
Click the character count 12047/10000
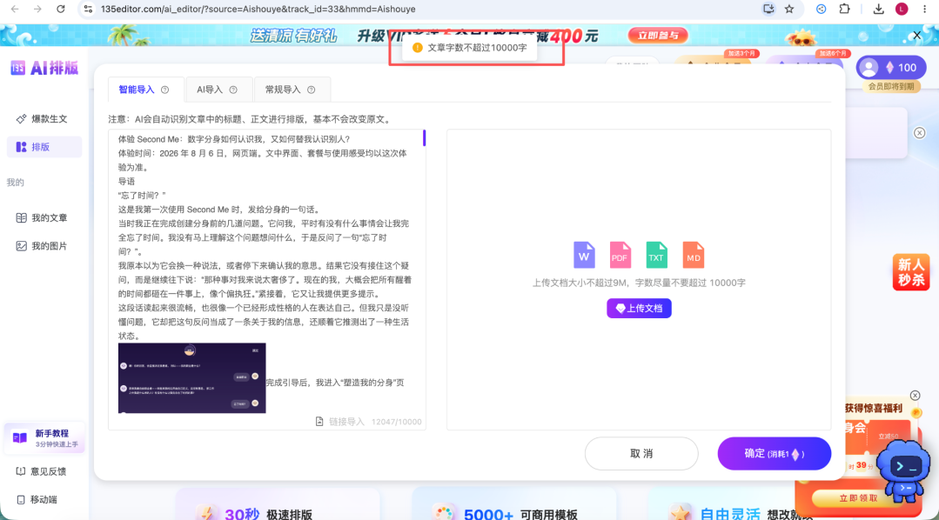(397, 422)
